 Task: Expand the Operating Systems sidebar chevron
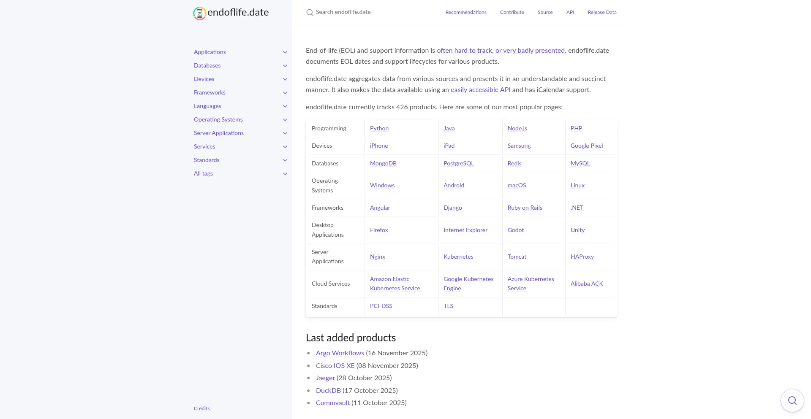[285, 120]
